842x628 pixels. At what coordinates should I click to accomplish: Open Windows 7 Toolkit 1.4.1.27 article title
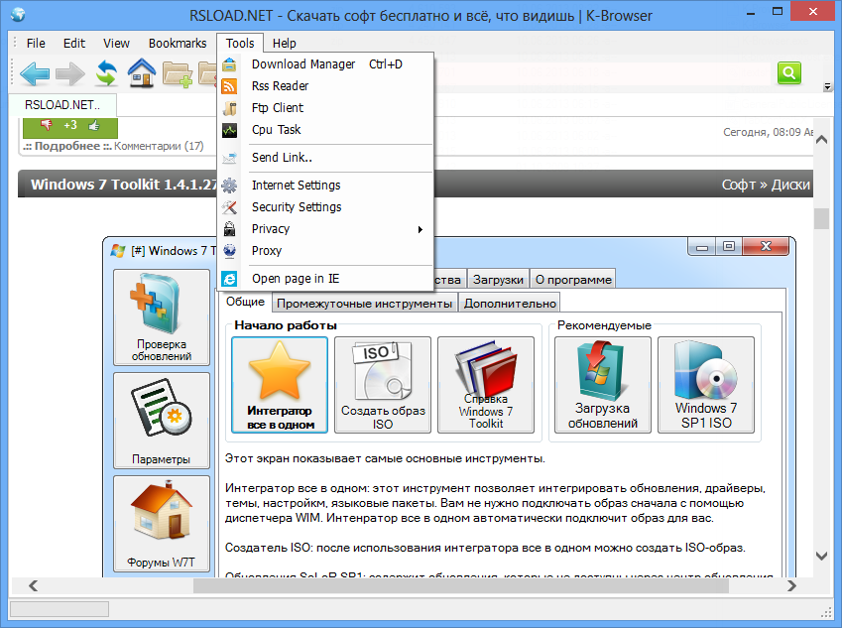coord(124,185)
